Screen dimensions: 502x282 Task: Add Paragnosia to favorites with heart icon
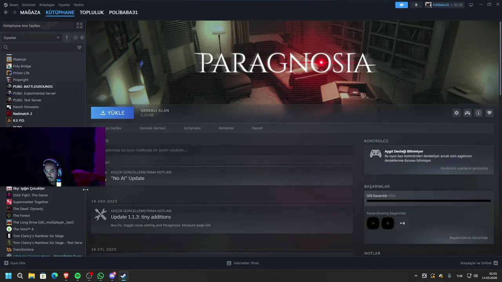pos(489,113)
